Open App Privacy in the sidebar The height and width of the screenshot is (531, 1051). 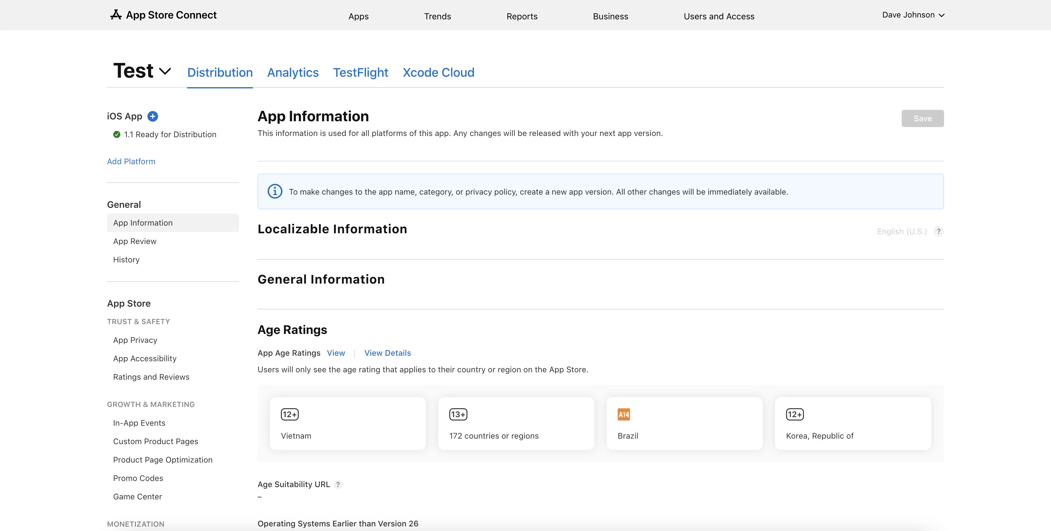click(135, 340)
